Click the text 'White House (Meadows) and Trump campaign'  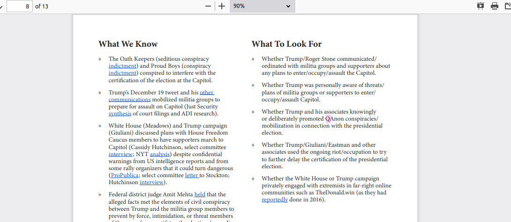(168, 126)
